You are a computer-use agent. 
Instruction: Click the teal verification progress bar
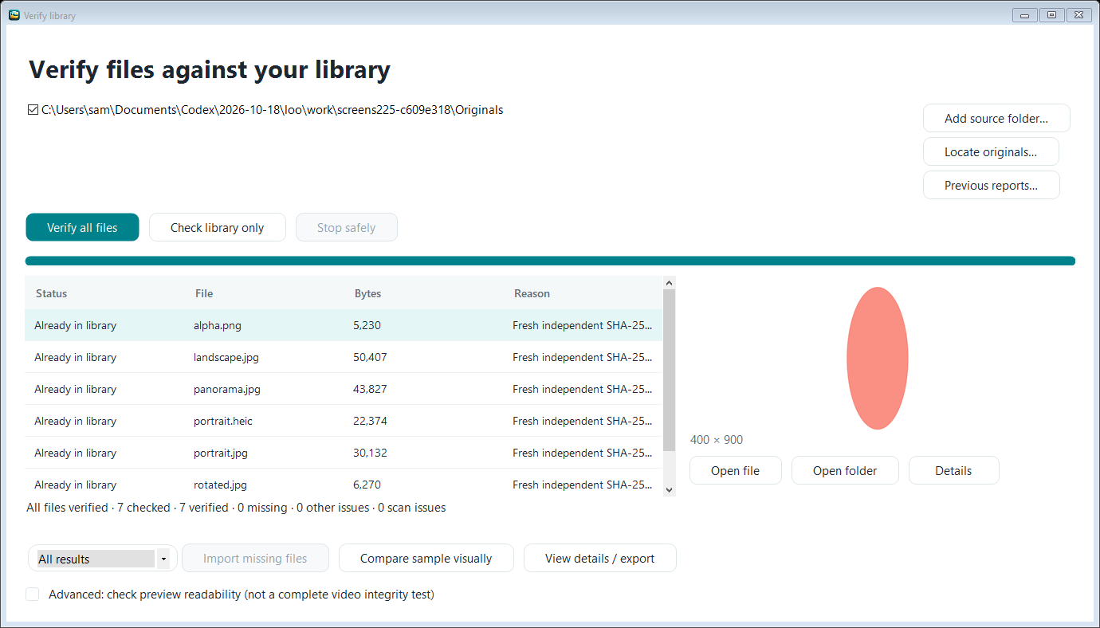click(x=550, y=261)
